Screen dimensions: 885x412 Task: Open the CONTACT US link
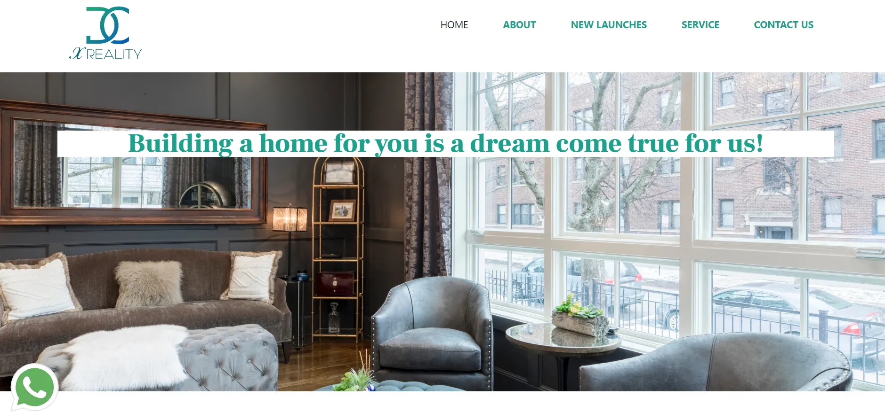(783, 25)
